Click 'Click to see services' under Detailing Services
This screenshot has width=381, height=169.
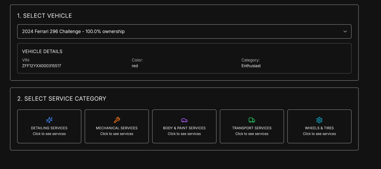pyautogui.click(x=49, y=134)
